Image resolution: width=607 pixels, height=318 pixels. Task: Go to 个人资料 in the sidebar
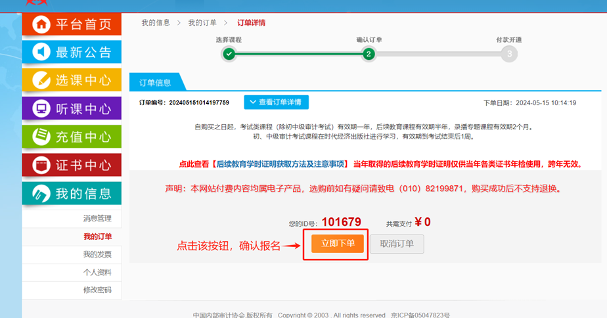point(97,272)
